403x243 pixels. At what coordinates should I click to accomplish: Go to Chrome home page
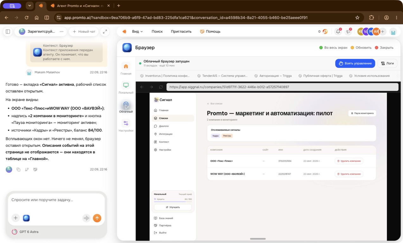click(37, 18)
